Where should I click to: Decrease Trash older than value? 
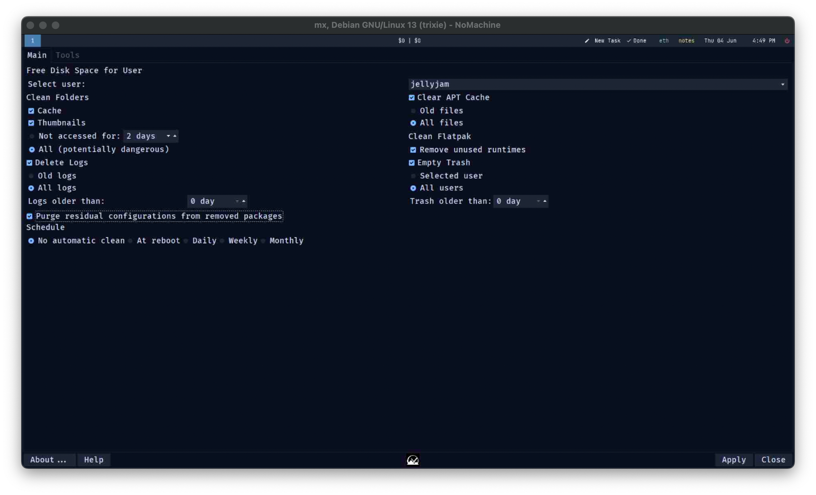pyautogui.click(x=539, y=201)
